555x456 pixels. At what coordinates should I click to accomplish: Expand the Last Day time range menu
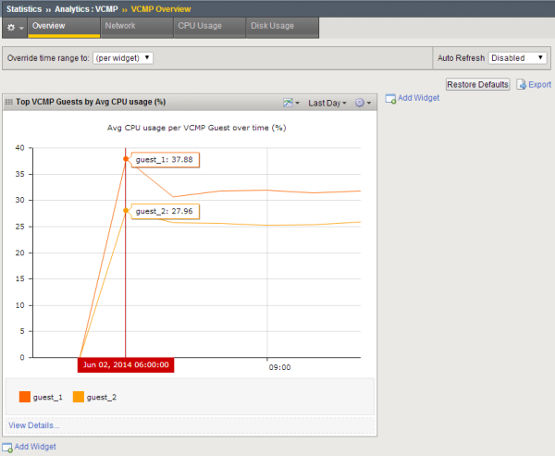(x=327, y=103)
